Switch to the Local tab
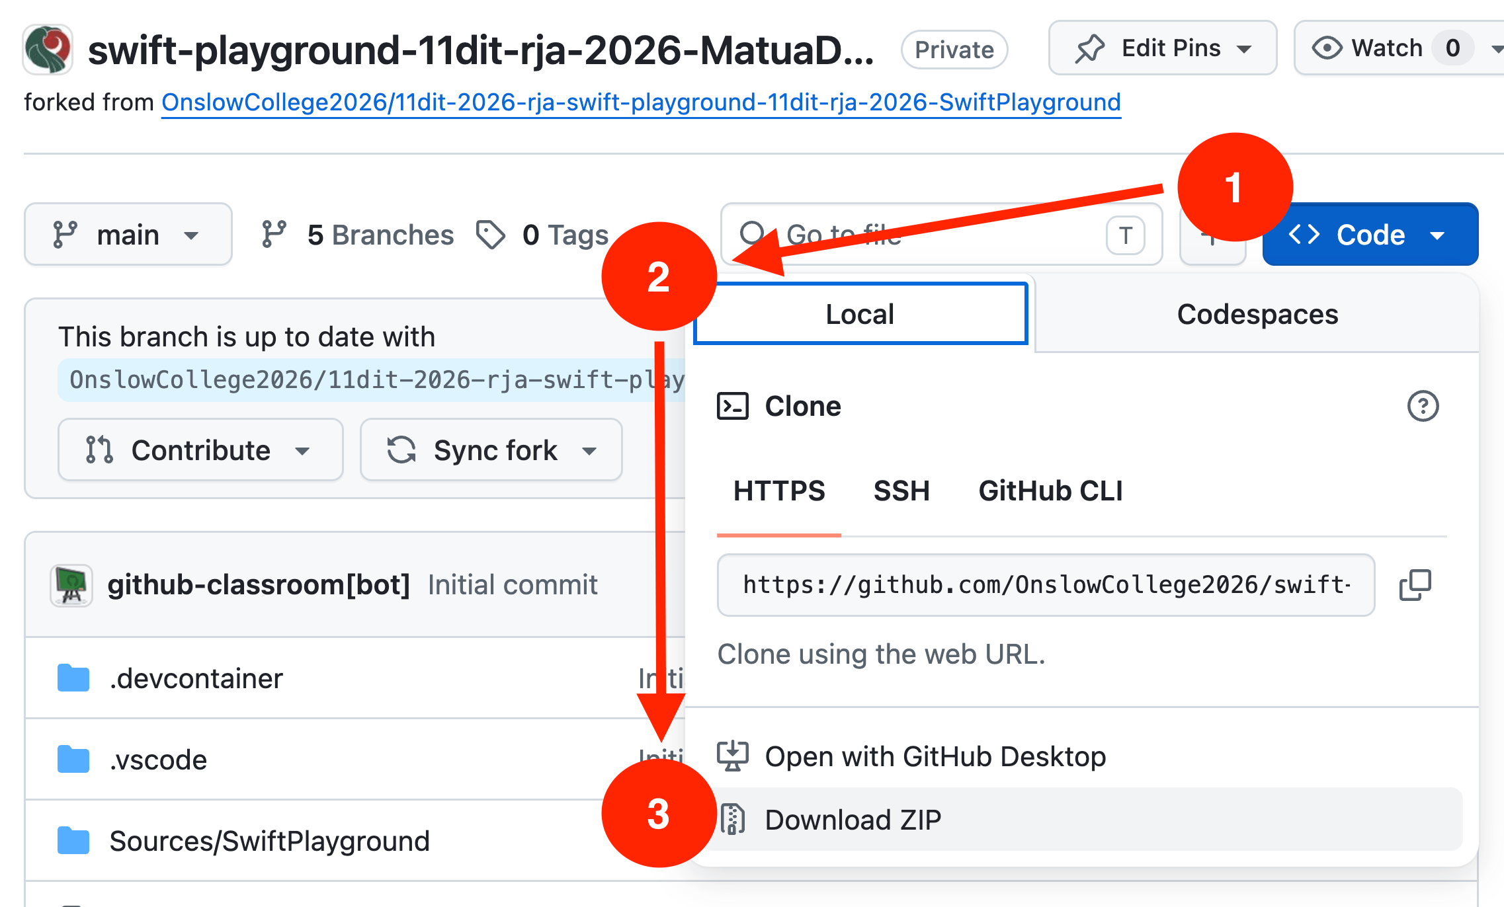The height and width of the screenshot is (907, 1504). click(x=860, y=314)
